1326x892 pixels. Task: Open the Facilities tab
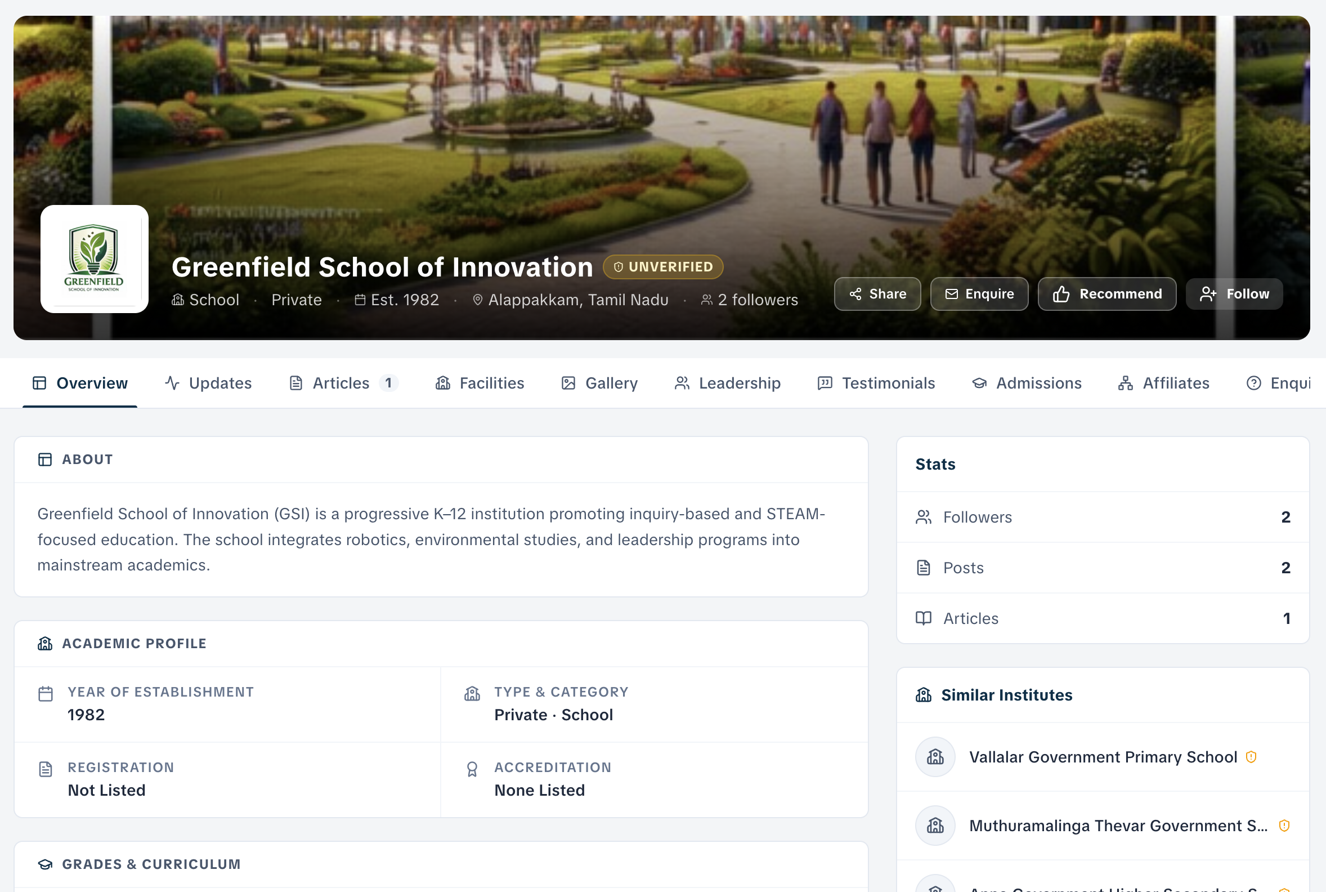click(491, 383)
